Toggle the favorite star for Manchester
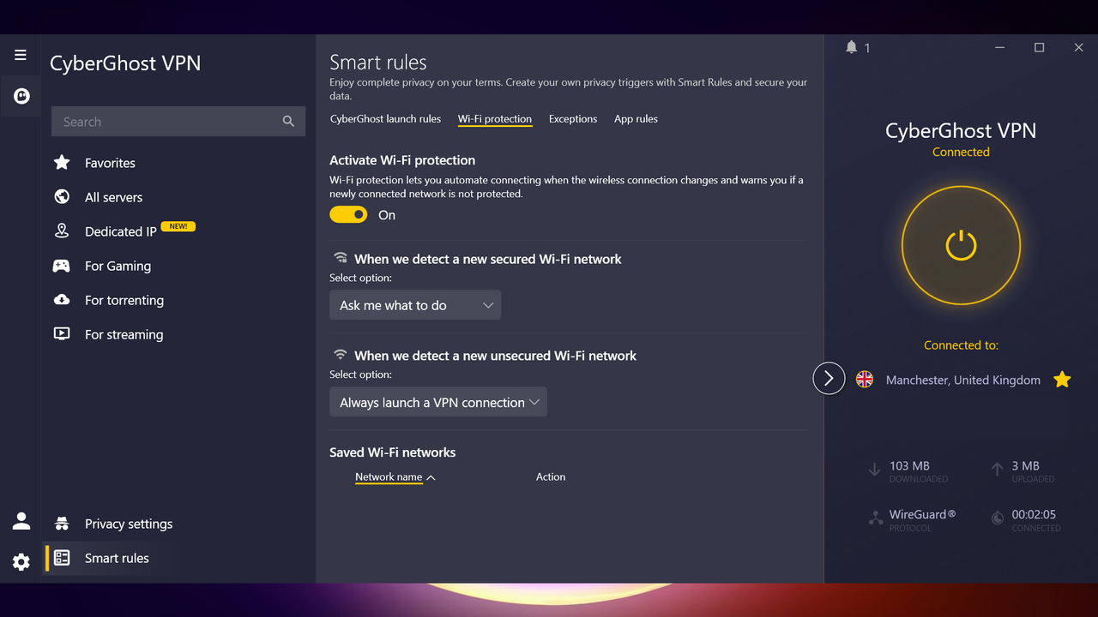 click(x=1062, y=380)
